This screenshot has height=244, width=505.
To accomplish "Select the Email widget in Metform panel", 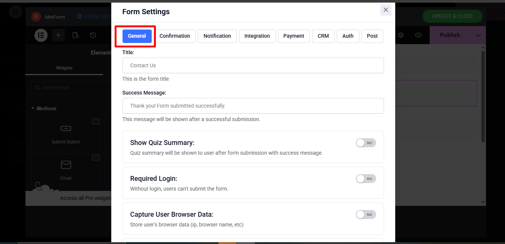I will click(x=66, y=169).
